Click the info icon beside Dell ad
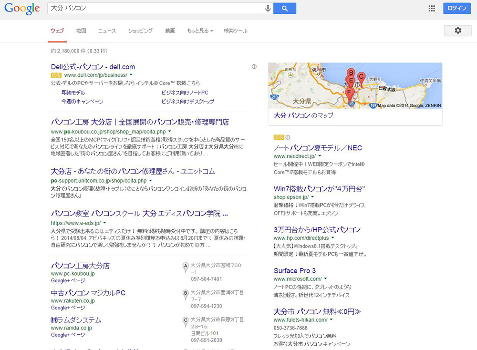Viewport: 477px width, 350px height. [254, 67]
